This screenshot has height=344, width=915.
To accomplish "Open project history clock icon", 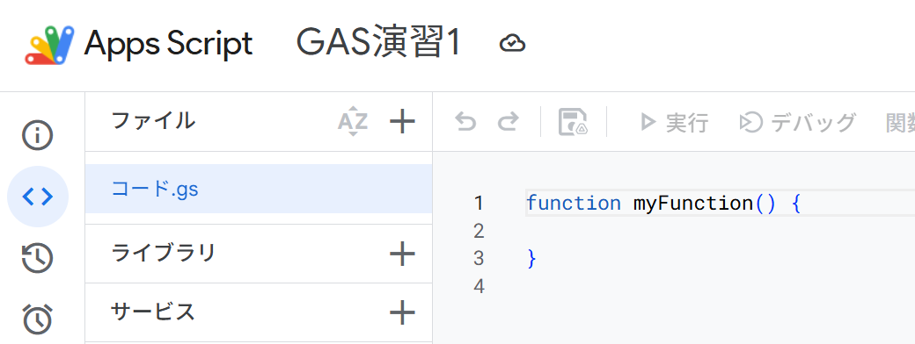I will (x=37, y=258).
